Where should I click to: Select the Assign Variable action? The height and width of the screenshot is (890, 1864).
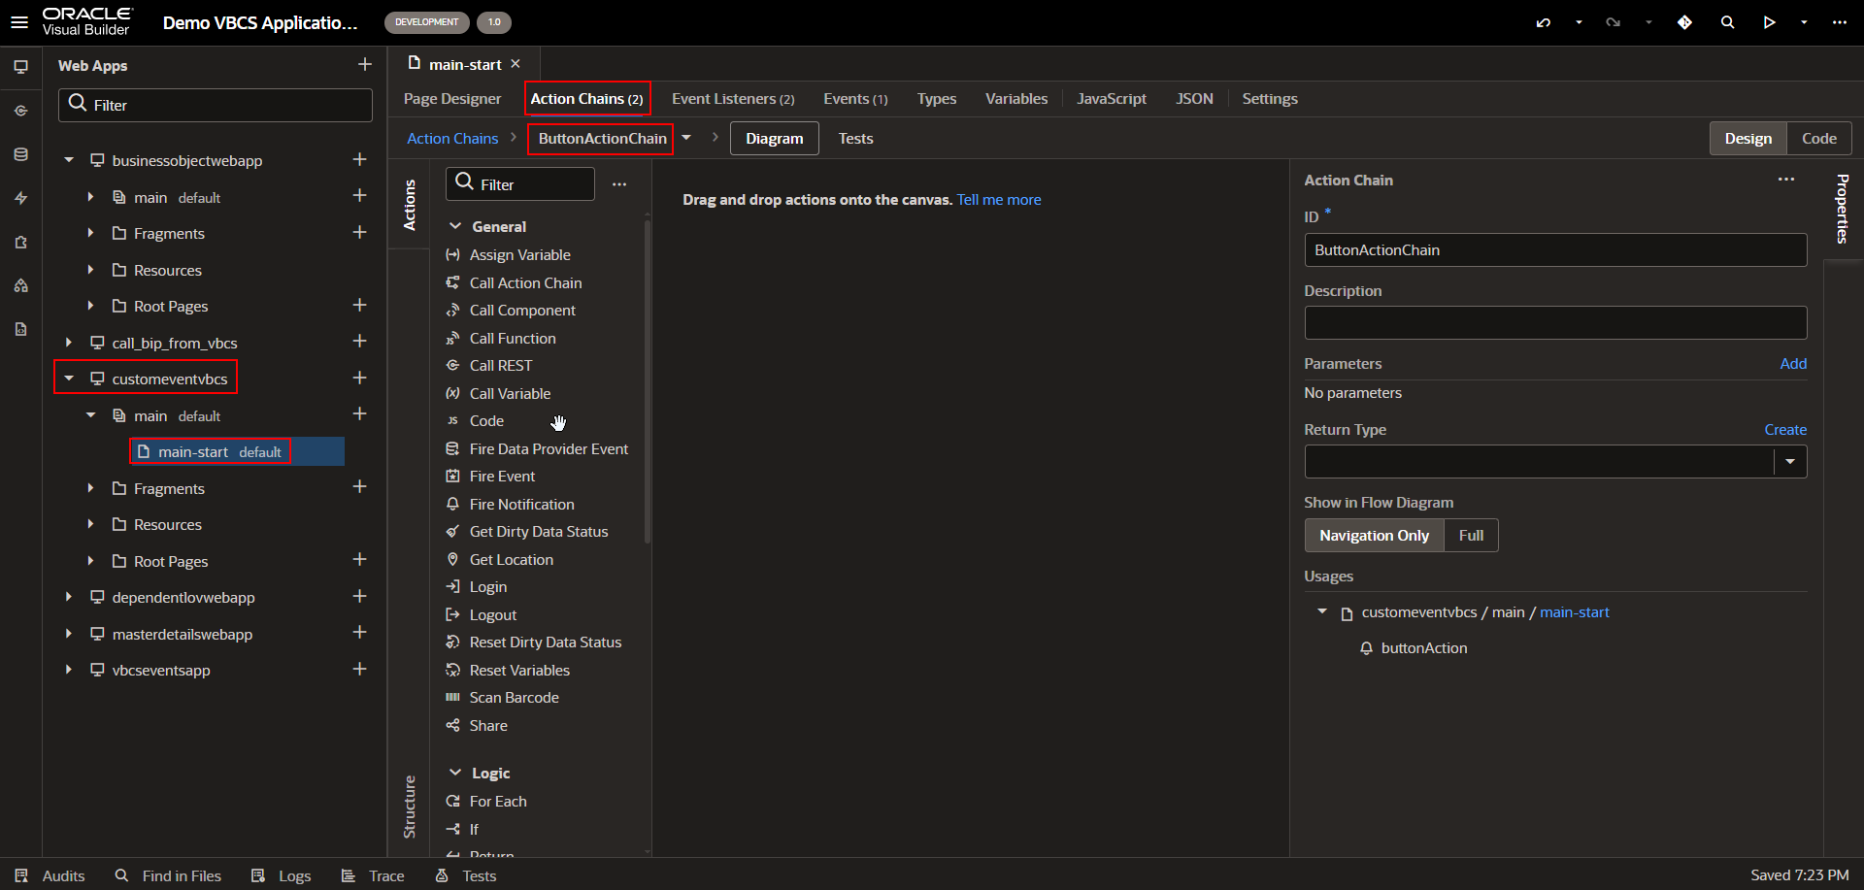pyautogui.click(x=519, y=255)
